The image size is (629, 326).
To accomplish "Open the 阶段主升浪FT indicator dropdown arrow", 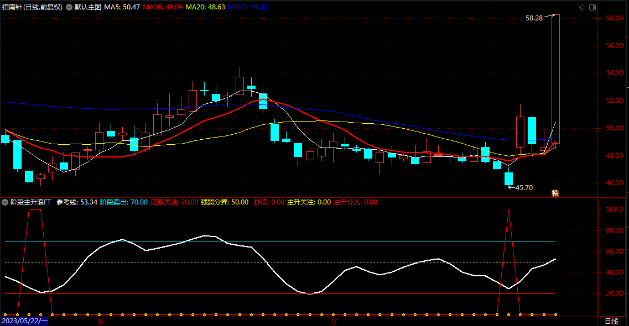I will pos(5,202).
